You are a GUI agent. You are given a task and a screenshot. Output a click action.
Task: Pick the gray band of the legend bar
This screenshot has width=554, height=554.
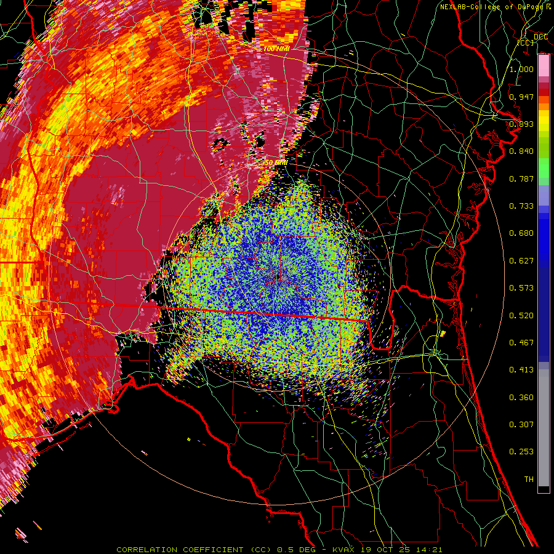(x=544, y=428)
